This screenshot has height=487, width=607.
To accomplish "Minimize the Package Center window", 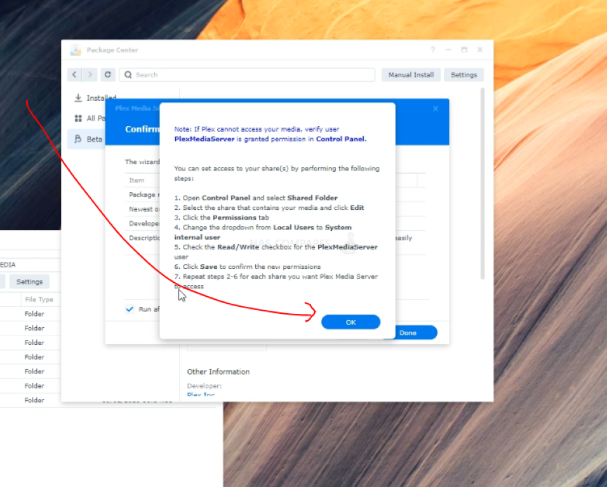I will coord(448,50).
